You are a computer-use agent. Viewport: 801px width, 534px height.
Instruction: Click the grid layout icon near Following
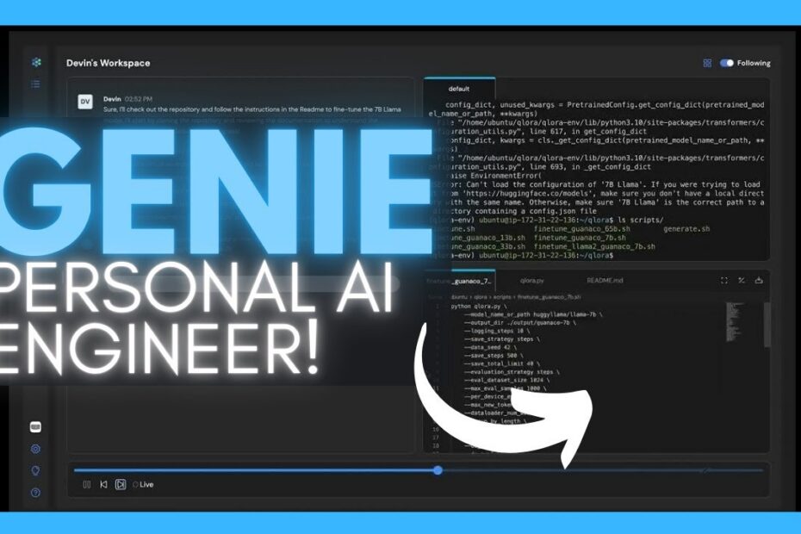[x=708, y=63]
